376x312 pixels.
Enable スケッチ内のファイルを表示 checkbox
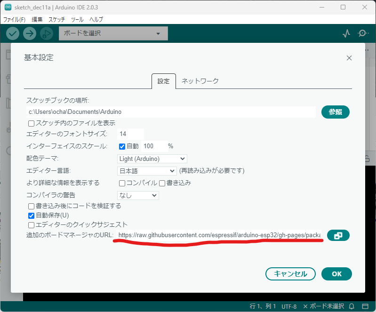(x=32, y=123)
